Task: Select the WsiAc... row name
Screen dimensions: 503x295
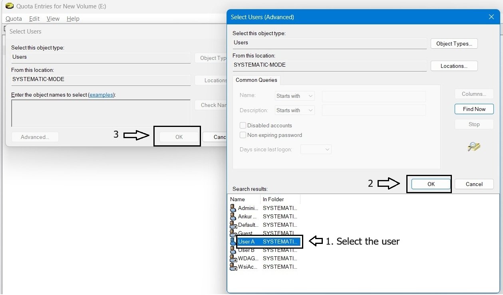Action: 248,267
